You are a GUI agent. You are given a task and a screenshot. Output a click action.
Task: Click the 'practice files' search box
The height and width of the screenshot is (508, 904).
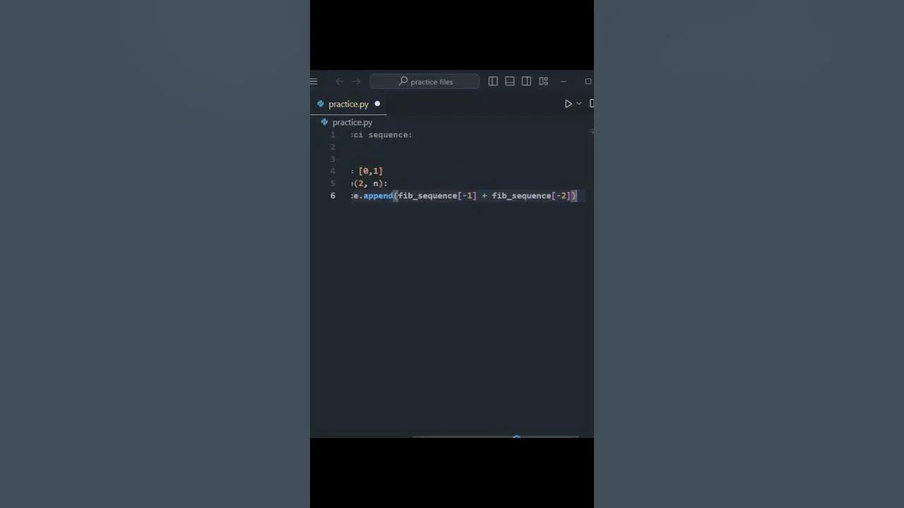pos(424,82)
